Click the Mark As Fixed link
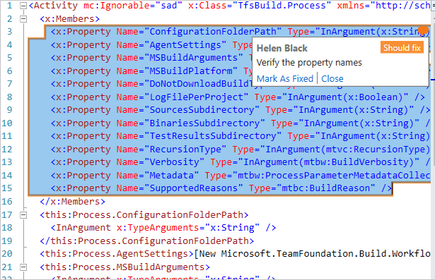Screen dimensions: 435x280 pos(285,78)
